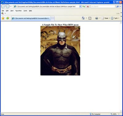Click the scroll down arrow of page scrollbar
The height and width of the screenshot is (116, 123).
click(x=121, y=111)
